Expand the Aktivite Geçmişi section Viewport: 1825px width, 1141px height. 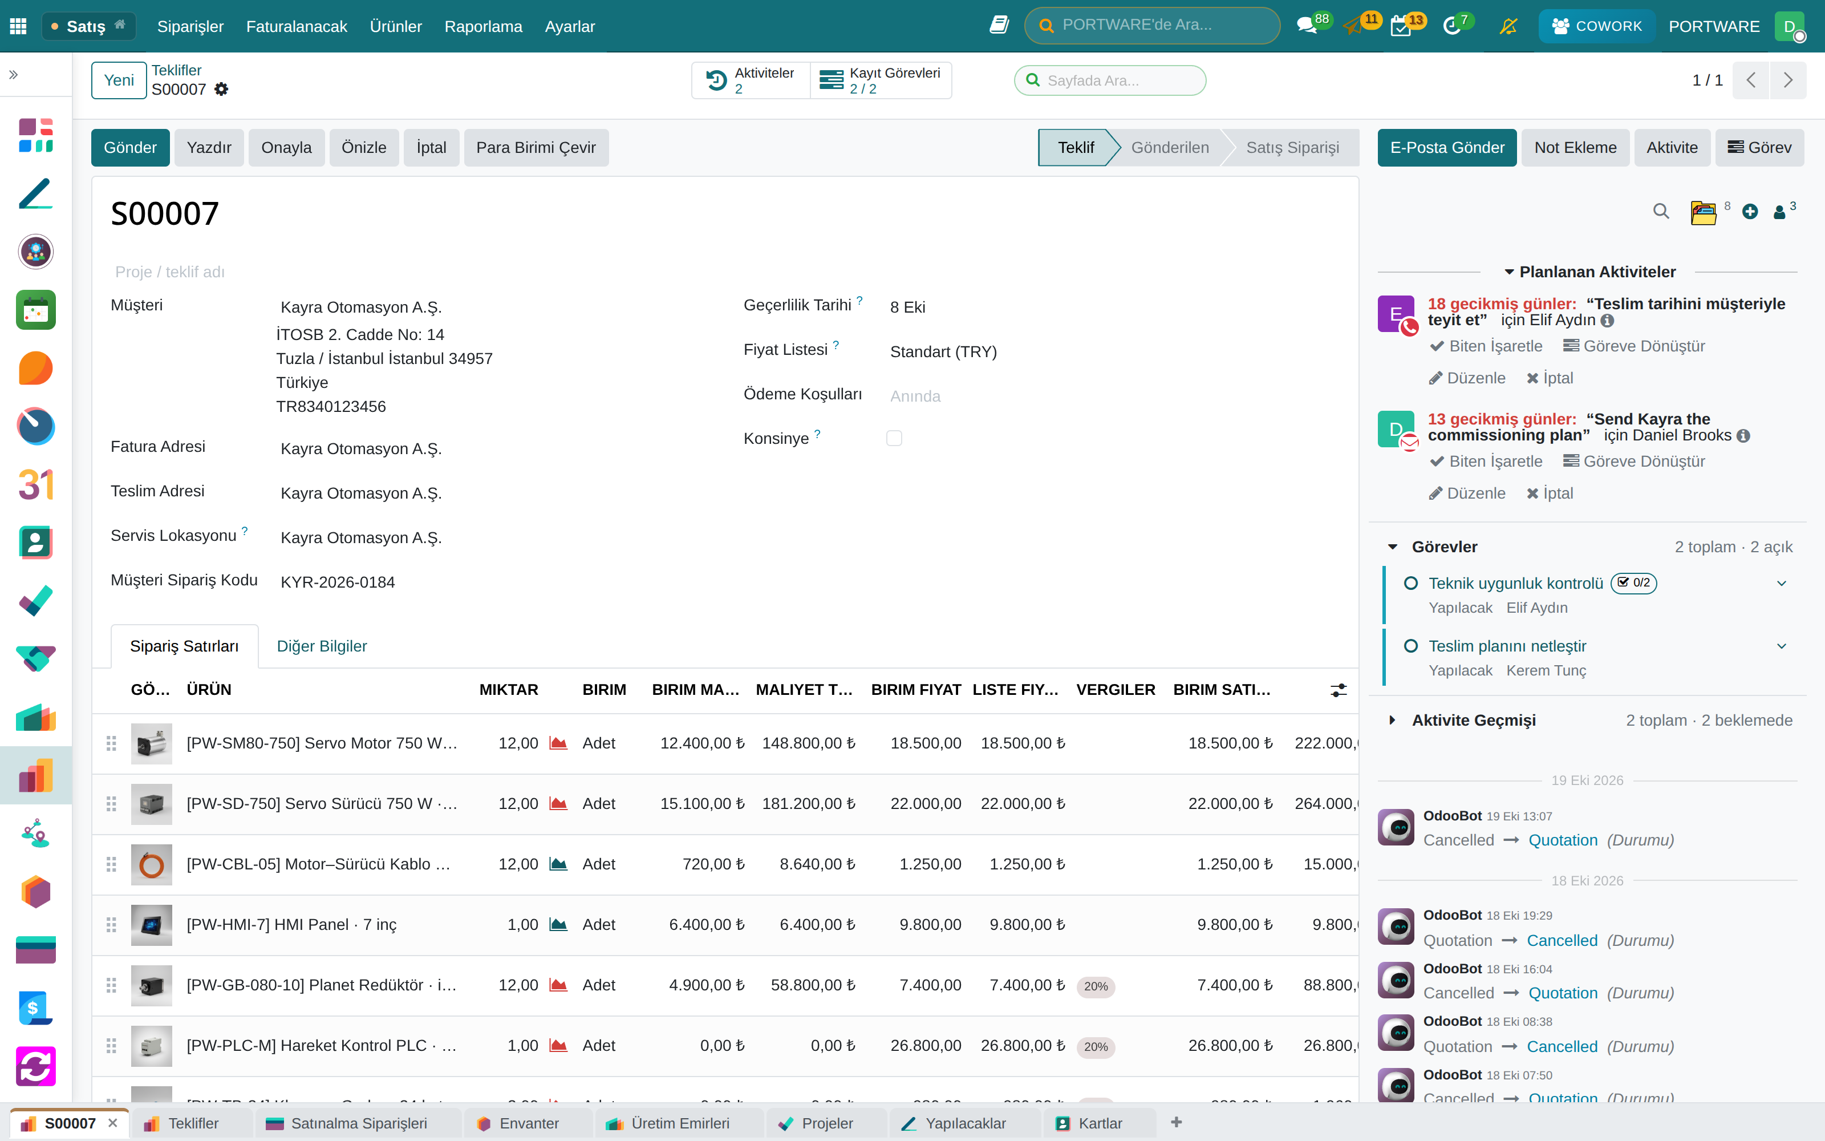point(1392,721)
